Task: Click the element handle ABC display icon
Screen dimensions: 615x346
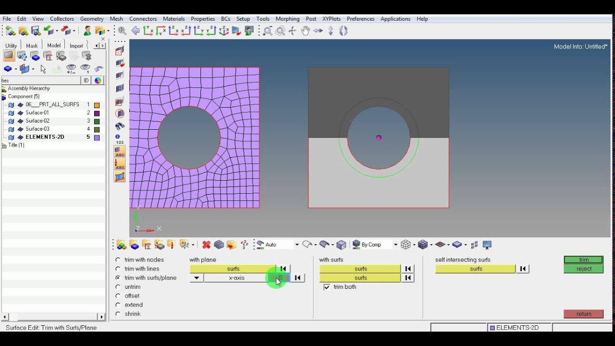Action: click(x=120, y=152)
